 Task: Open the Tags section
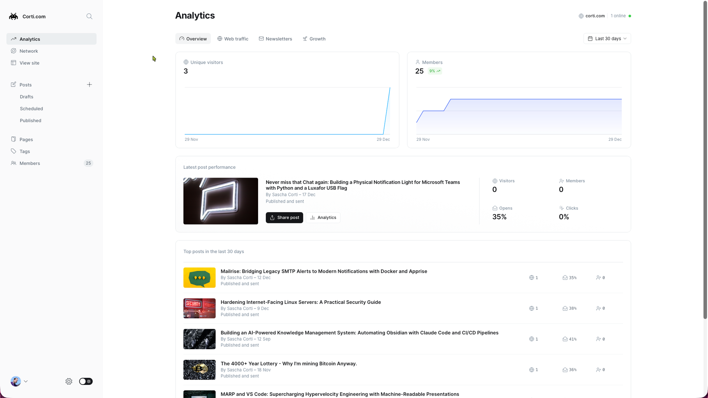pos(24,151)
